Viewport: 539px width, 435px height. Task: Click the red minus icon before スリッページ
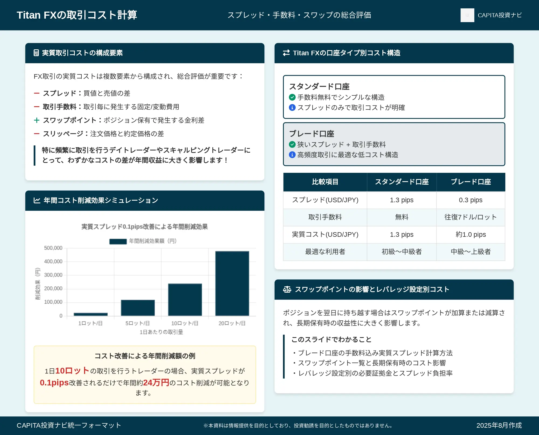[37, 134]
